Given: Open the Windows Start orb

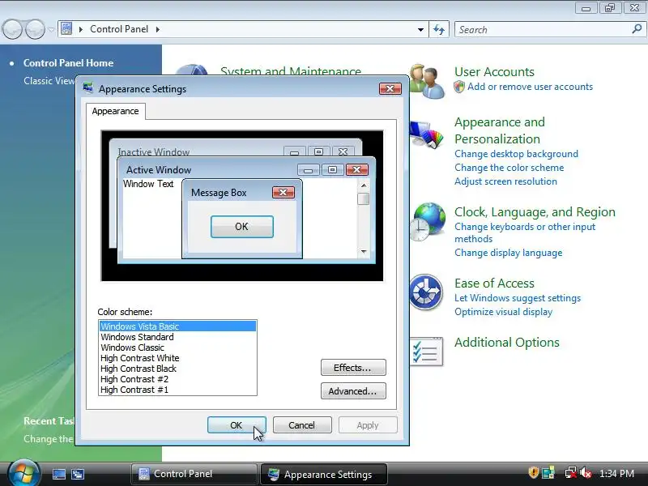Looking at the screenshot, I should [x=23, y=473].
